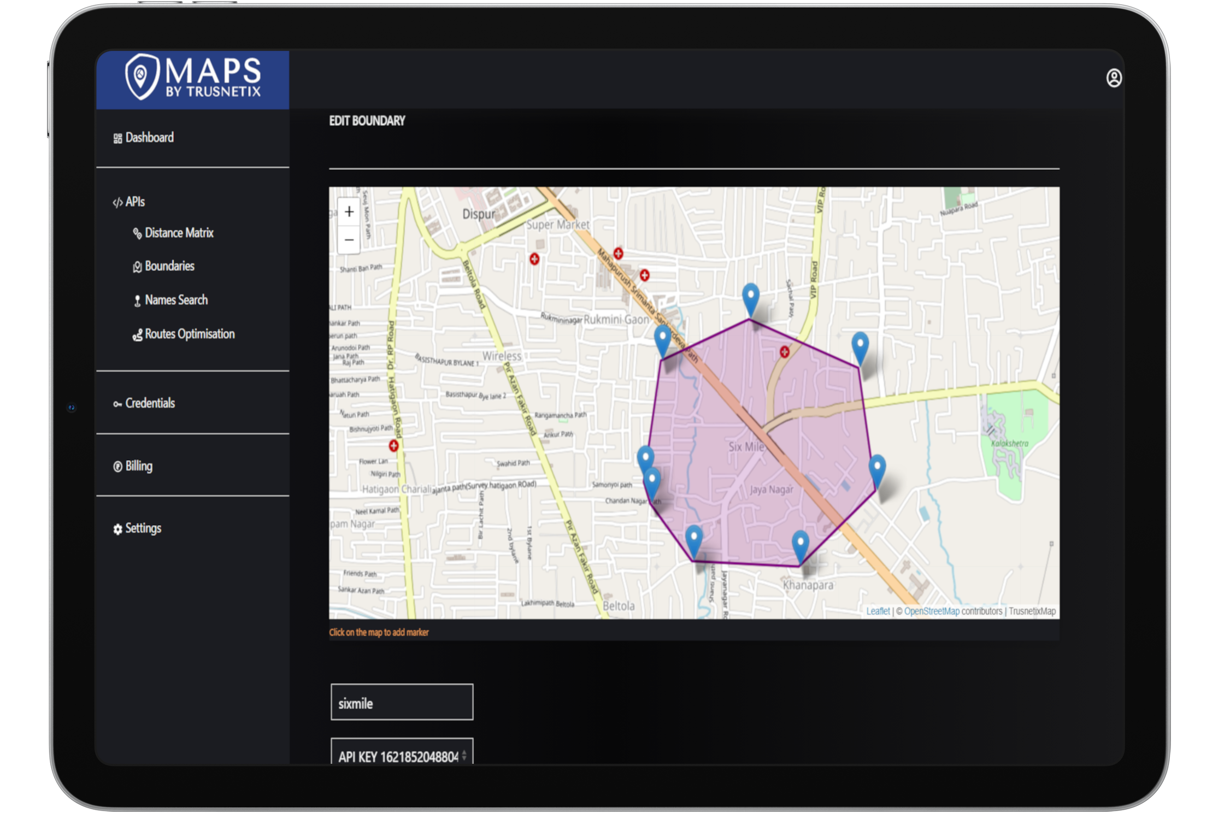The width and height of the screenshot is (1224, 813).
Task: Select the boundary marker east of VIP Road
Action: click(860, 348)
